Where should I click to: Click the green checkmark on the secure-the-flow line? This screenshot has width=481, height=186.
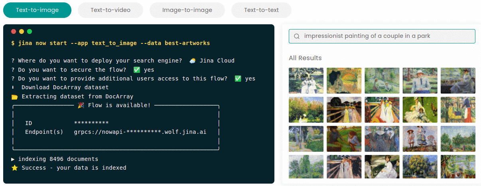point(137,70)
